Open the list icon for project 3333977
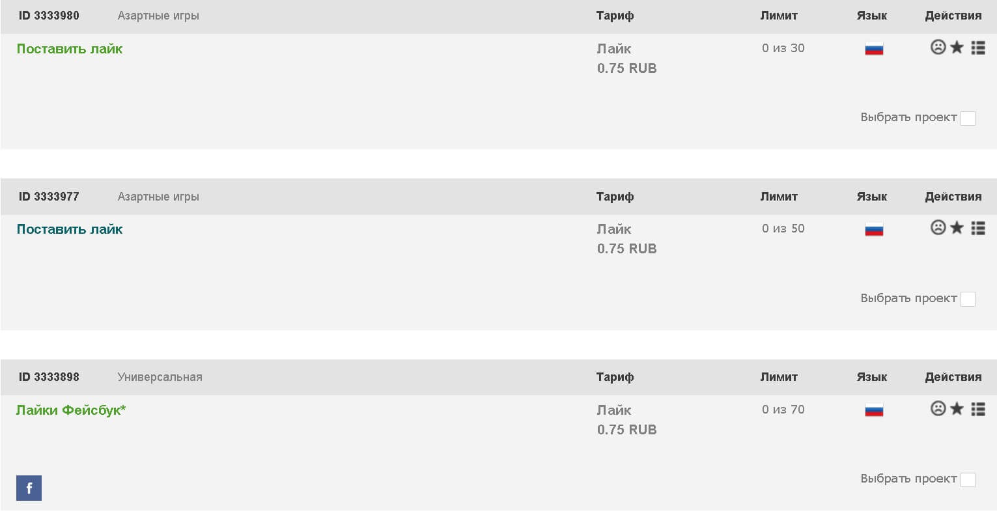This screenshot has height=519, width=997. pyautogui.click(x=978, y=228)
